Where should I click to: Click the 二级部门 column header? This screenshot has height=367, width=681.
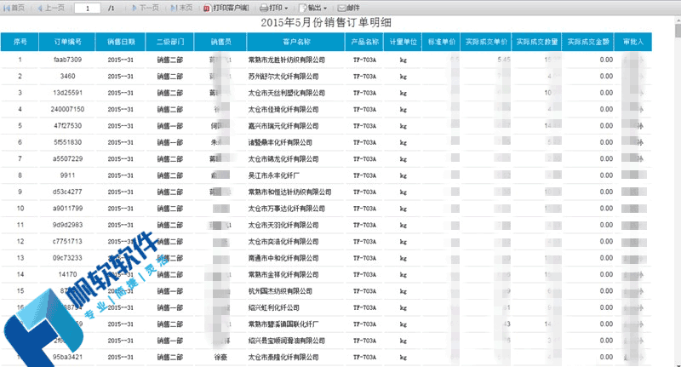169,42
